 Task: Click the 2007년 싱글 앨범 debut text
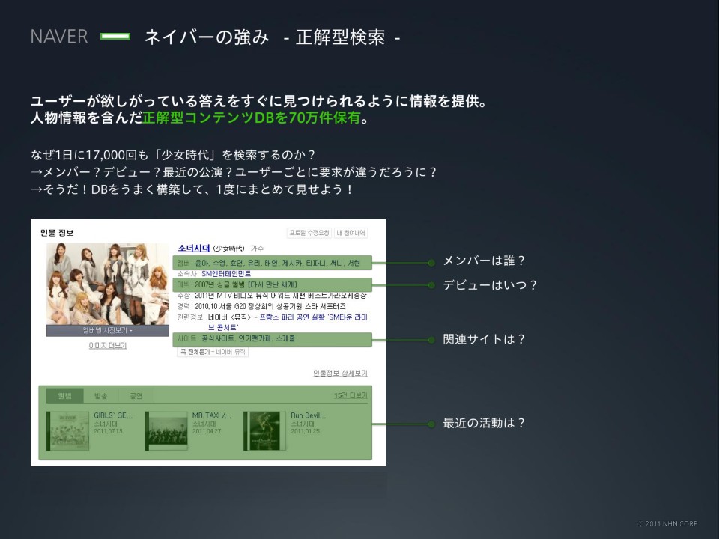coord(246,284)
